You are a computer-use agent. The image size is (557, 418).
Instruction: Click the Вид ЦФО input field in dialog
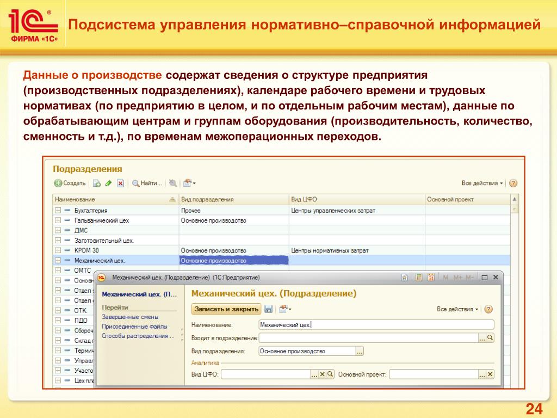pyautogui.click(x=265, y=374)
